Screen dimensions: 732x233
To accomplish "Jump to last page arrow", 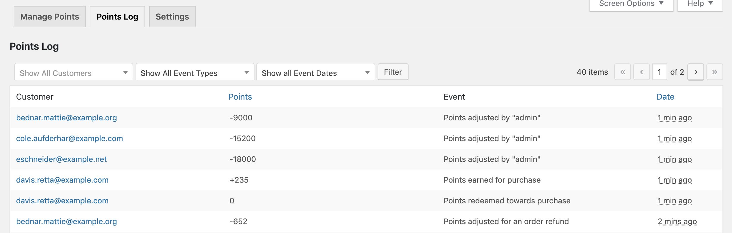I will click(x=714, y=72).
